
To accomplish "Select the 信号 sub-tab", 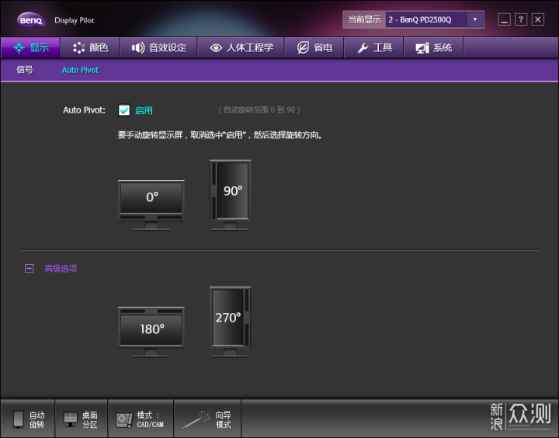I will pos(25,70).
